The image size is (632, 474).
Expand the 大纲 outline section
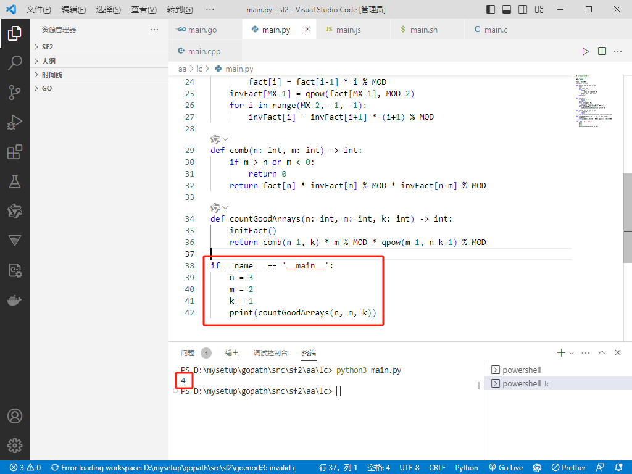click(99, 61)
